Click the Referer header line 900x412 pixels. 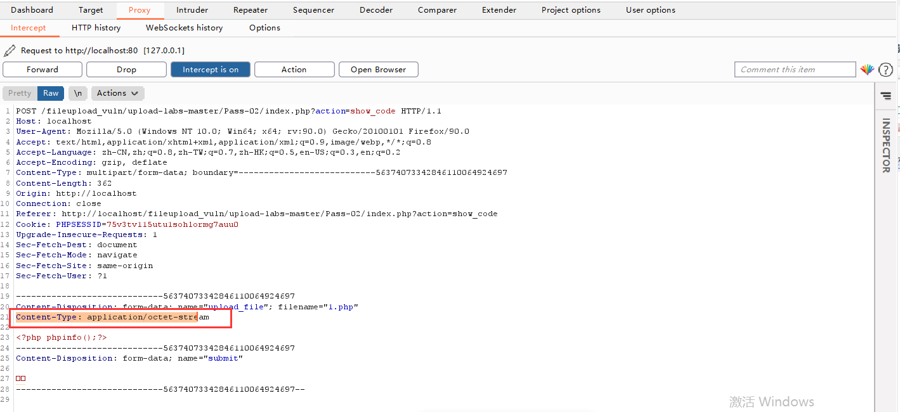257,214
